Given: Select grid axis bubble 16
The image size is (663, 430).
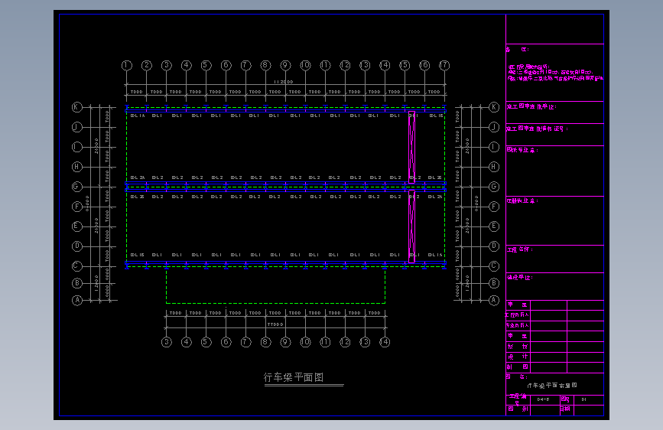Looking at the screenshot, I should [424, 66].
